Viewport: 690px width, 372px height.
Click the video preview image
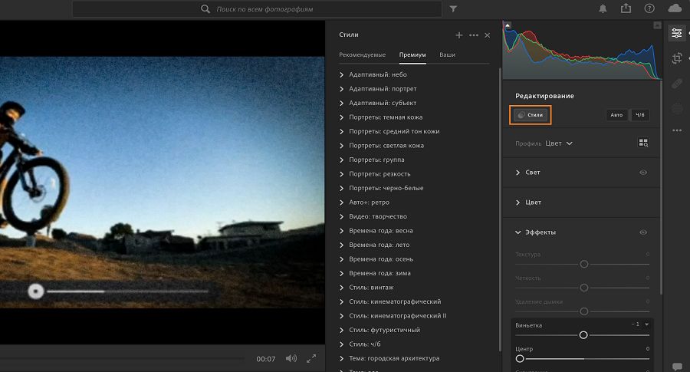pos(163,183)
